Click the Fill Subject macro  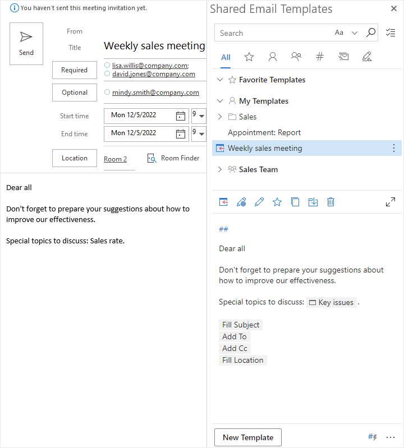(x=241, y=325)
